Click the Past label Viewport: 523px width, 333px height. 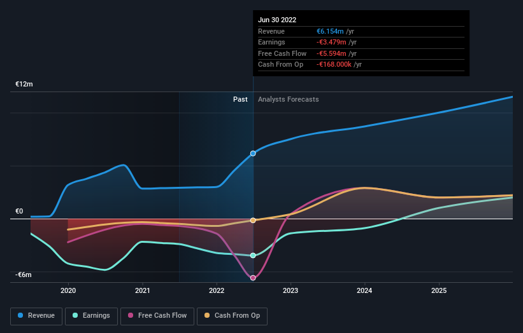pos(240,99)
